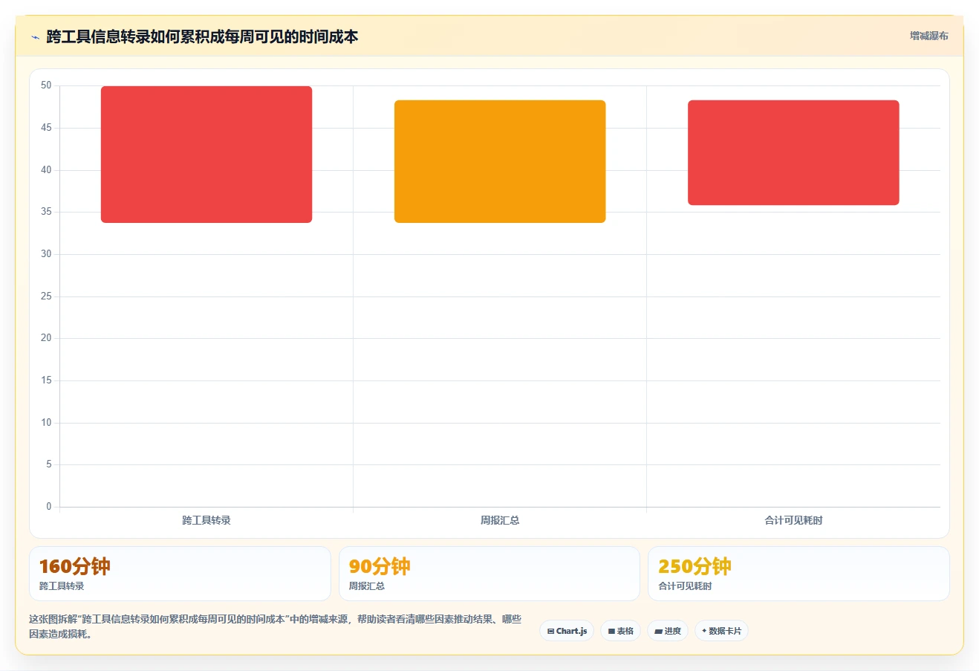
Task: Click the 25 y-axis tick label
Action: point(46,296)
